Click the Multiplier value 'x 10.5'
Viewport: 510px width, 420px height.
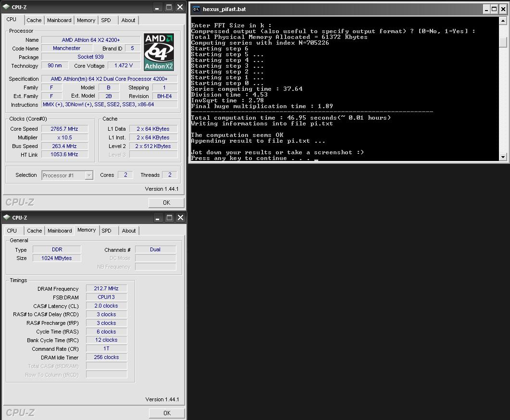[x=64, y=137]
